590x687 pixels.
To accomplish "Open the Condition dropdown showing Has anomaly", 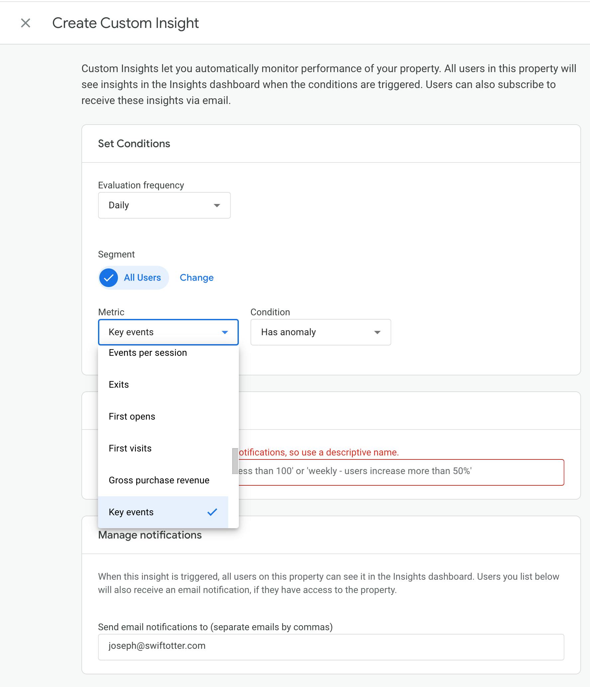I will click(x=321, y=332).
